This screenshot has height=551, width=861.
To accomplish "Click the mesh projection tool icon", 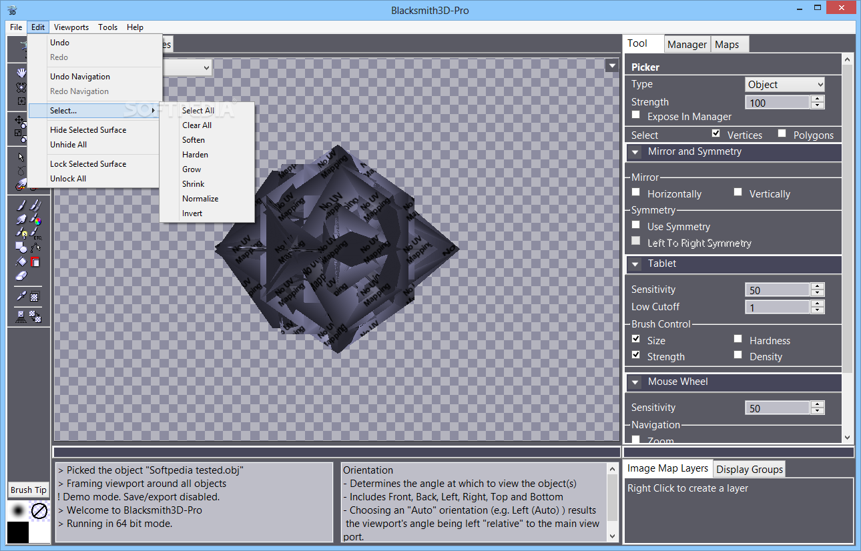I will click(21, 317).
